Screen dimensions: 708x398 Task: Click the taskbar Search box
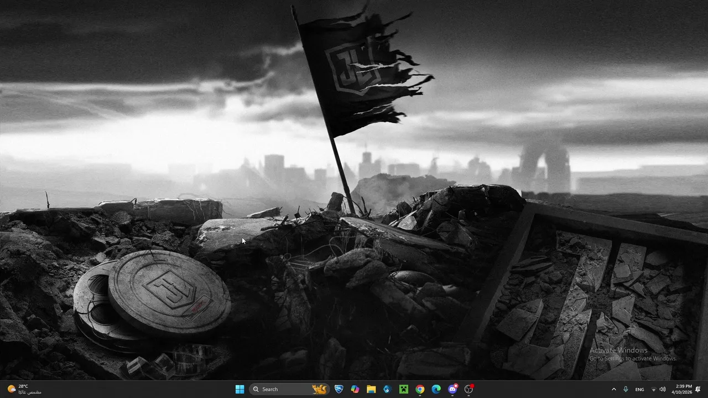tap(289, 389)
